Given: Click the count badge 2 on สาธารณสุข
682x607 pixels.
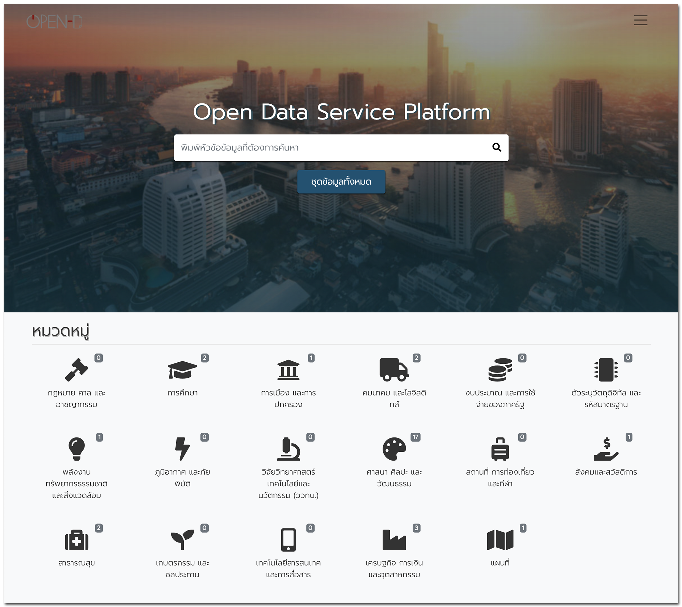Looking at the screenshot, I should pos(99,528).
